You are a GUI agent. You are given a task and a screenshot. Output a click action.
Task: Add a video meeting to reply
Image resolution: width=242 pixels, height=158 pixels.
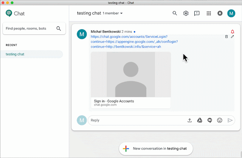coord(209,120)
